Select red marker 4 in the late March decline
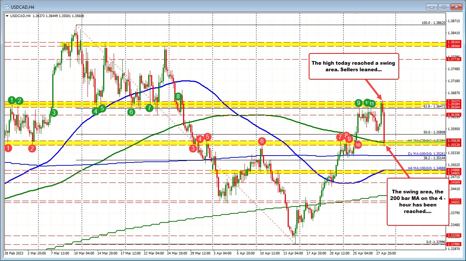The width and height of the screenshot is (466, 261). (x=199, y=139)
